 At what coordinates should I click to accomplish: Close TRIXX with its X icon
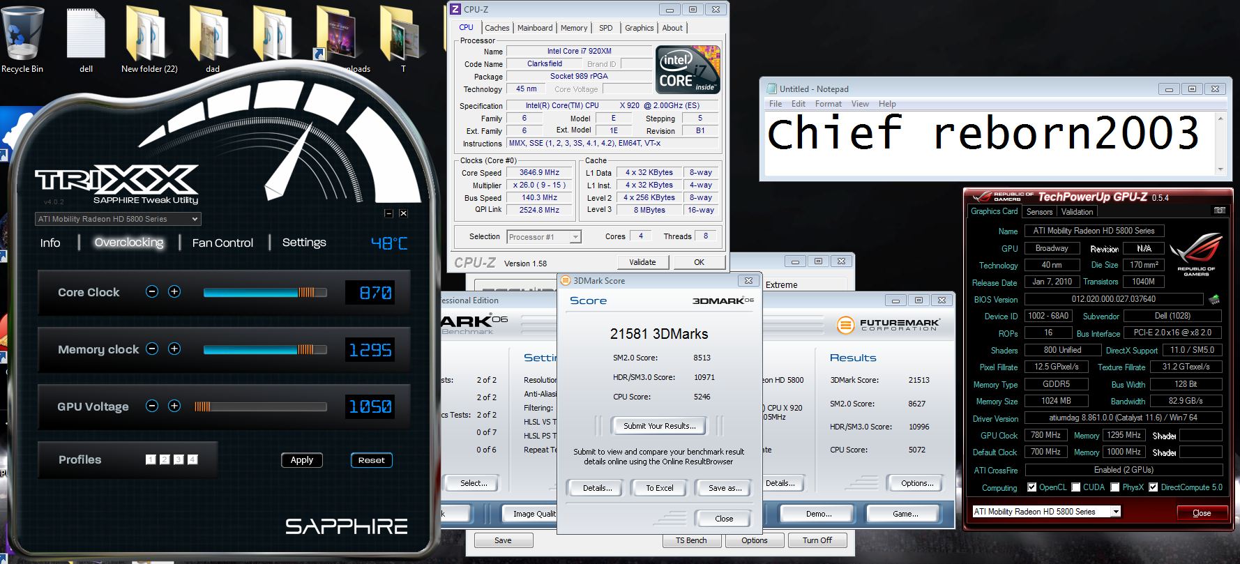coord(403,213)
